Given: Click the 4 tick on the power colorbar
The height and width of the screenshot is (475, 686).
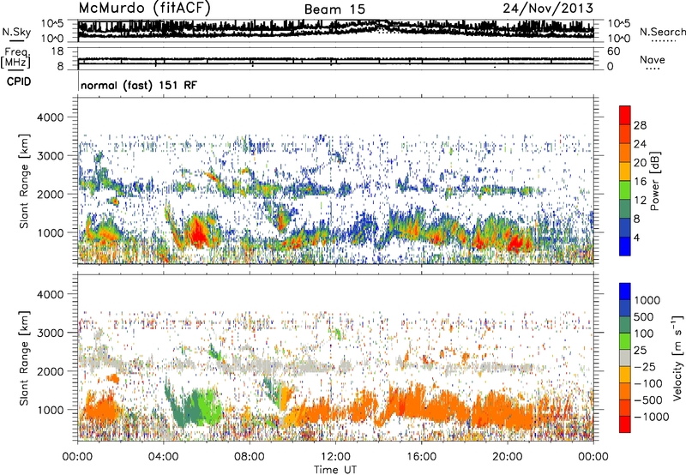Looking at the screenshot, I should click(x=636, y=237).
